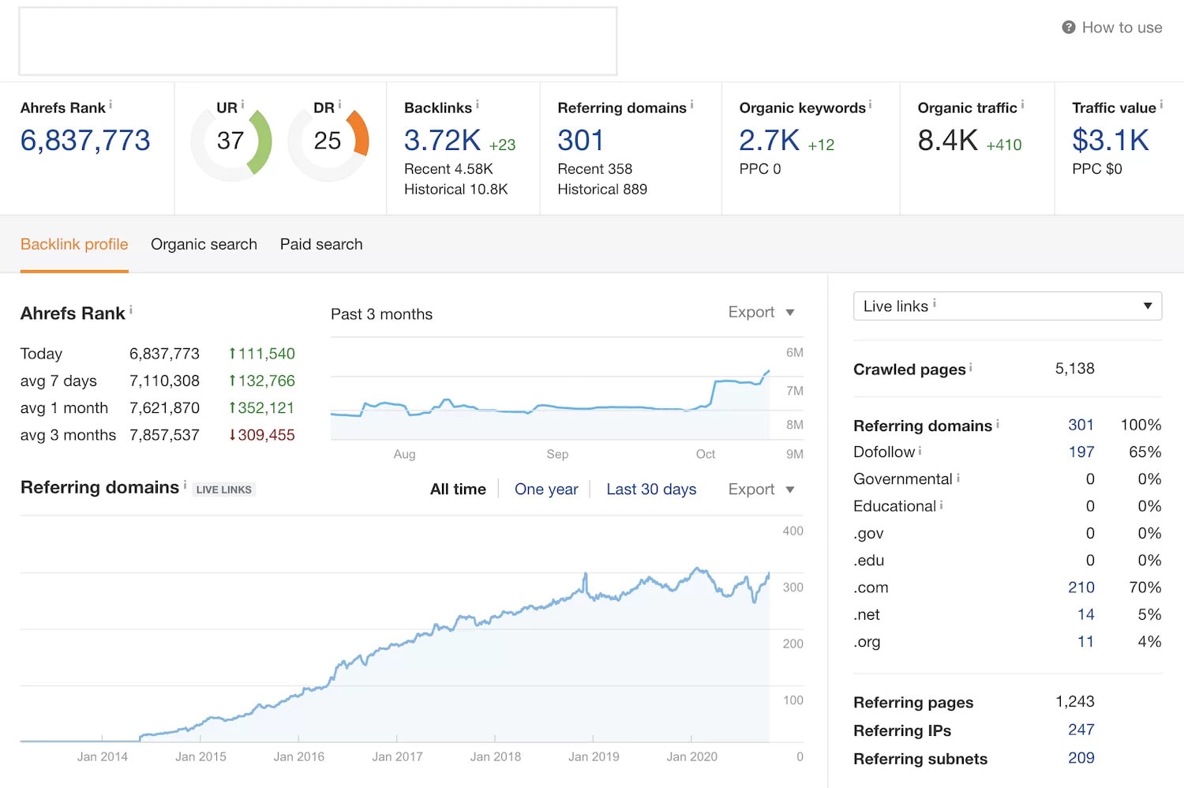Click info icon next to Traffic value
The width and height of the screenshot is (1184, 788).
pos(1161,104)
